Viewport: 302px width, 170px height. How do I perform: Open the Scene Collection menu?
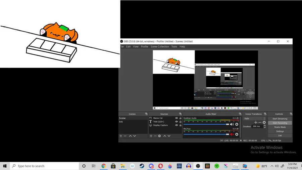click(160, 47)
